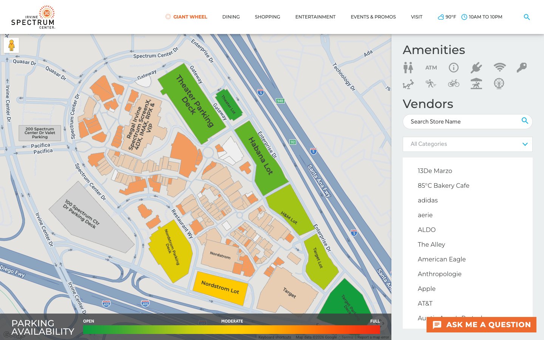Open the 85°C Bakery Cafe vendor link
The height and width of the screenshot is (340, 544).
click(444, 185)
